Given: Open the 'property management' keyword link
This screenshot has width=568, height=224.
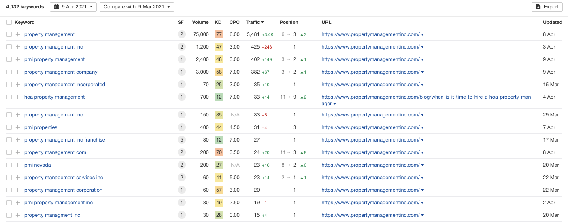Looking at the screenshot, I should [49, 34].
